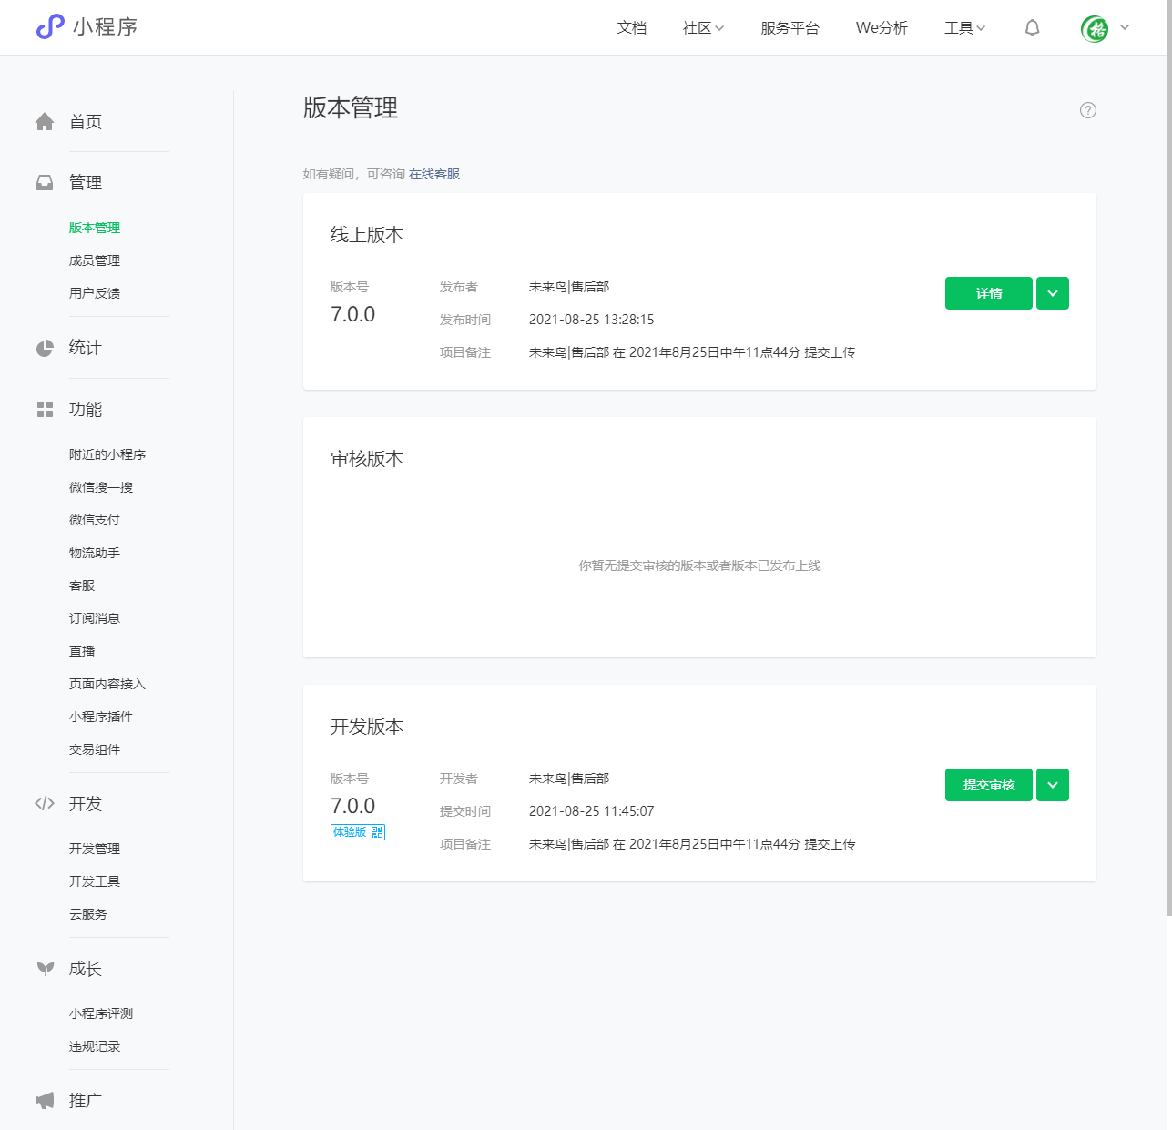Open the 工具 dropdown menu
Screen dimensions: 1172x1130
(x=964, y=28)
